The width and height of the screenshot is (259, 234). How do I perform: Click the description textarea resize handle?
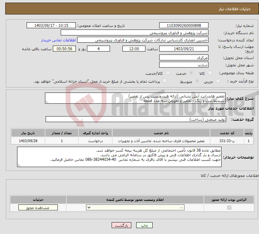point(47,102)
